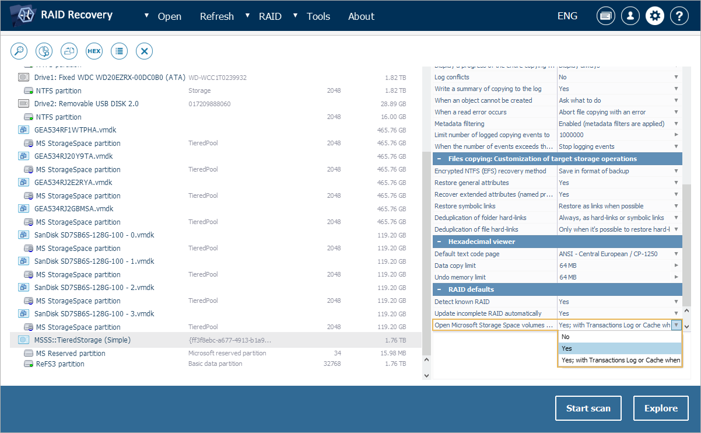This screenshot has height=433, width=701.
Task: Open the RAID menu
Action: pyautogui.click(x=270, y=16)
